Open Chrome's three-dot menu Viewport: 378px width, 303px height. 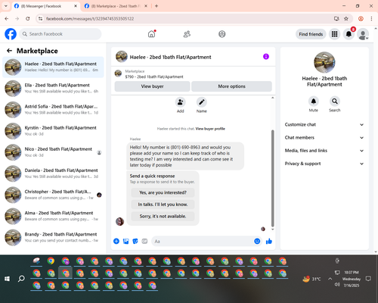[x=371, y=19]
